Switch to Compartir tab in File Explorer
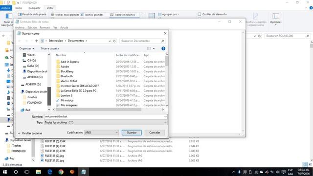Screen dimensions: 313x176 pyautogui.click(x=34, y=8)
